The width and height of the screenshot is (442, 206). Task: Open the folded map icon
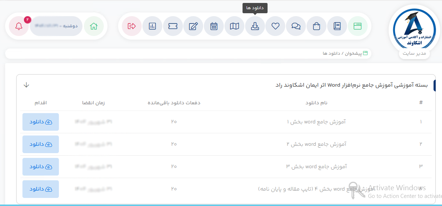tap(234, 26)
